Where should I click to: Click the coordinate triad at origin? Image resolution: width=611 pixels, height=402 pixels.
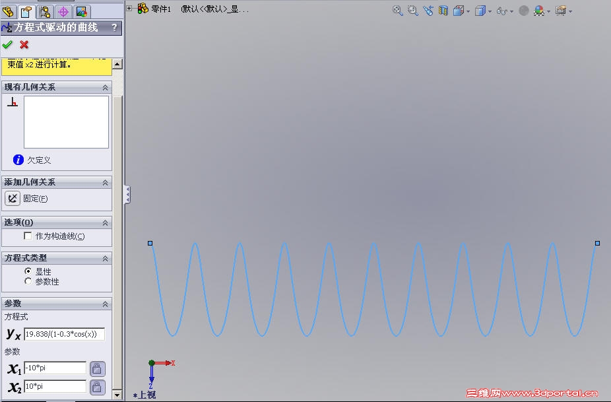click(x=152, y=363)
